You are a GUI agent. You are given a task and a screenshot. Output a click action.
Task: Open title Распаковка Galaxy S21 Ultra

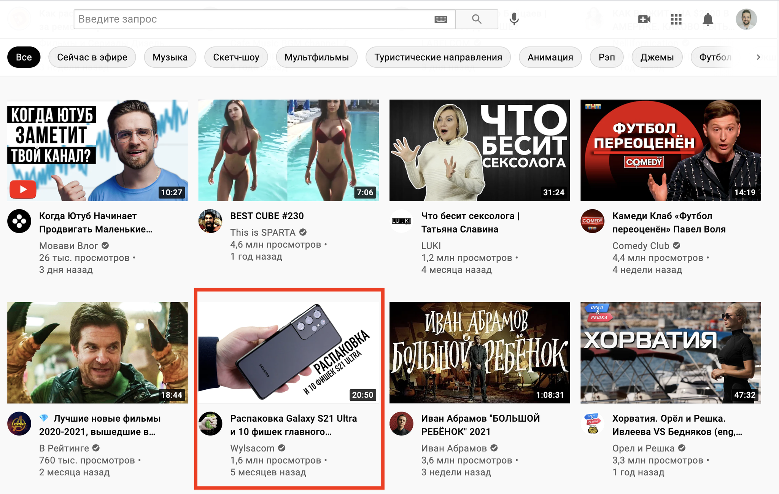[293, 425]
